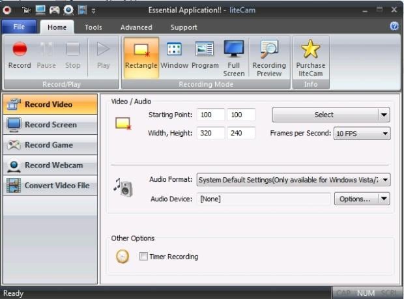Viewport: 404px width, 299px height.
Task: Switch to the Advanced tab
Action: tap(136, 27)
